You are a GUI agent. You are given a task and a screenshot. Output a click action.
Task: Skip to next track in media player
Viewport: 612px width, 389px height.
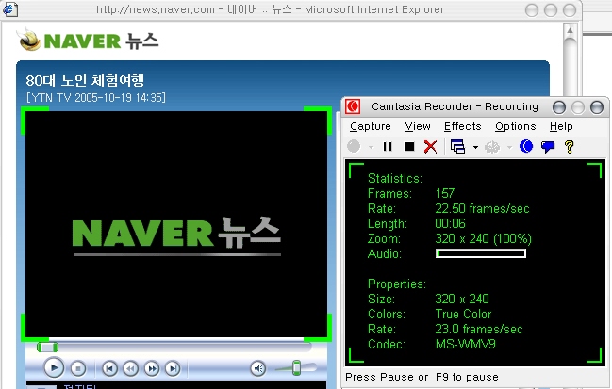click(173, 368)
